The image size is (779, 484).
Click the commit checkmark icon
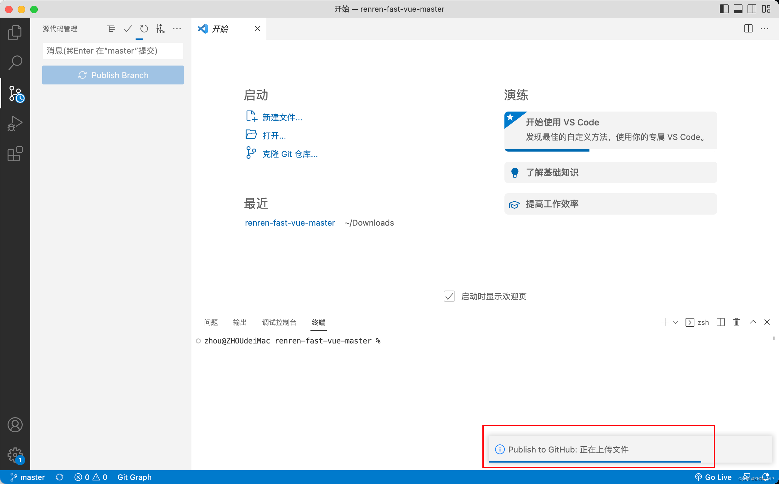[x=128, y=29]
